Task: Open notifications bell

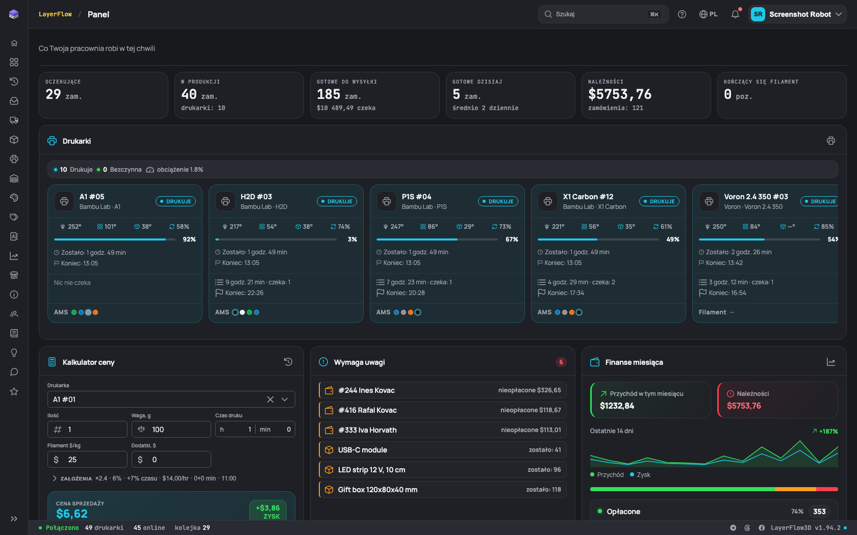Action: [735, 14]
